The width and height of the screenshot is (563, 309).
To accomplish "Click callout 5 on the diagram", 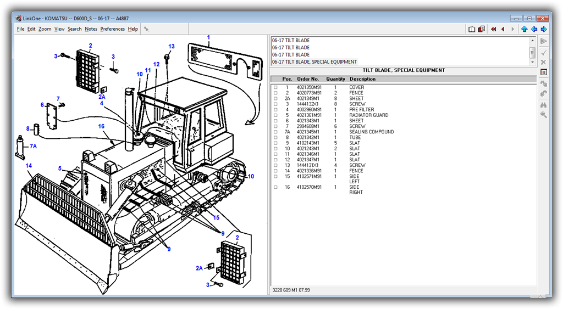I will [60, 168].
